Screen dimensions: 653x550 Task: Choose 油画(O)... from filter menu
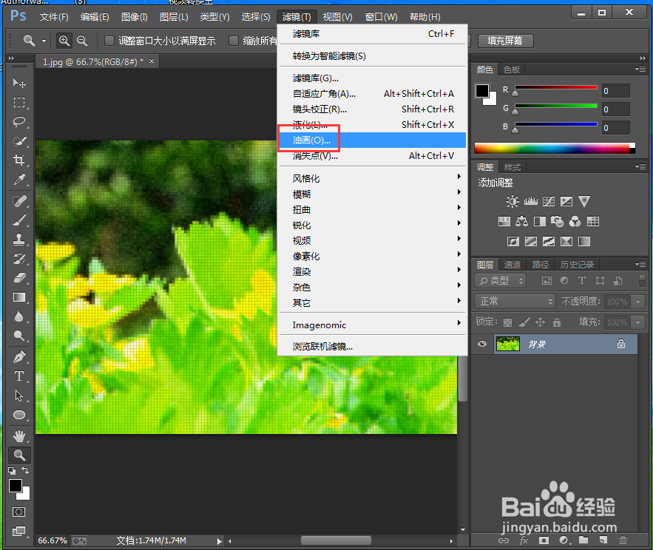tap(372, 140)
